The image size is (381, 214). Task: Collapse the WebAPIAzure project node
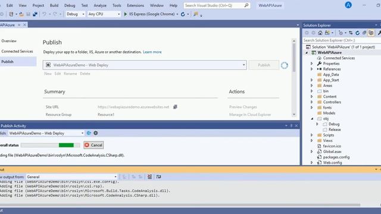(x=307, y=53)
